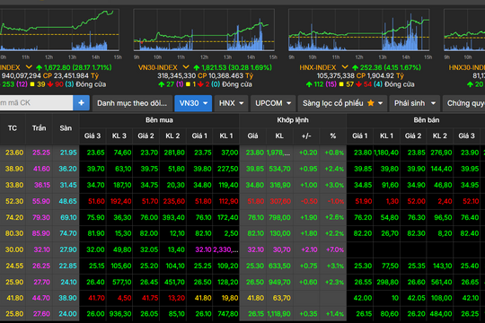This screenshot has height=323, width=485.
Task: Open the Sàng lọc cổ phiếu dropdown
Action: [x=342, y=103]
